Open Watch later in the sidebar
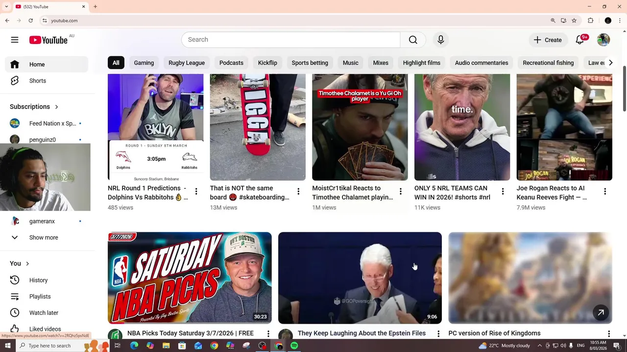This screenshot has width=627, height=352. tap(47, 313)
